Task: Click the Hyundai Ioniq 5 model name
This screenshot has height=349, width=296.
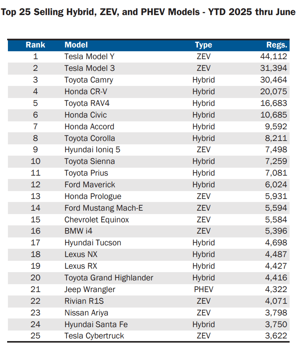Action: point(93,150)
